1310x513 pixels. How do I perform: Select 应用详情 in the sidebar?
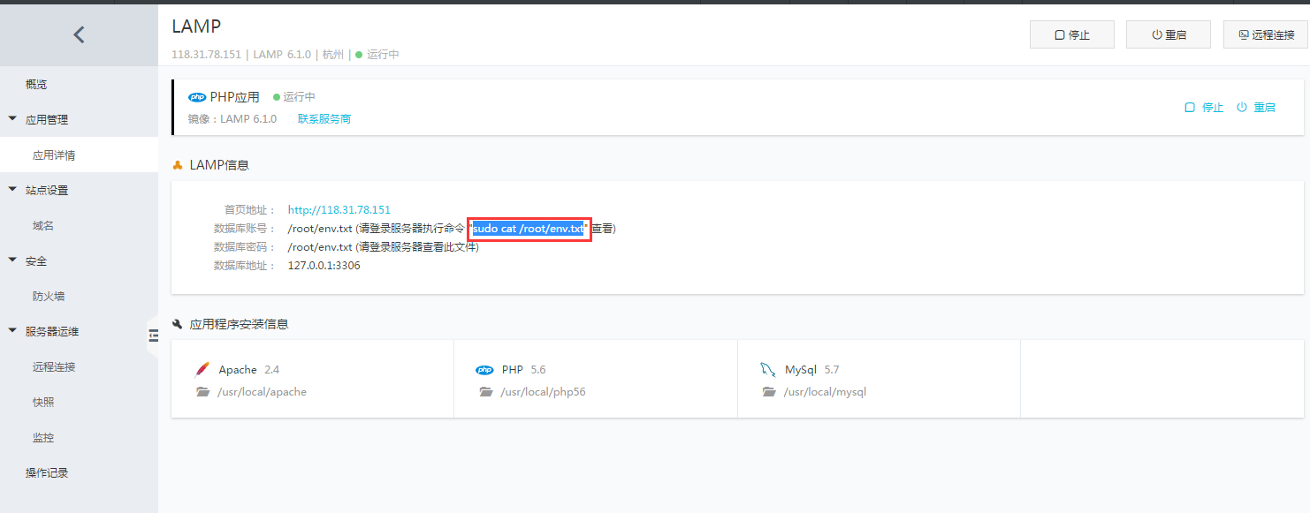(x=54, y=155)
